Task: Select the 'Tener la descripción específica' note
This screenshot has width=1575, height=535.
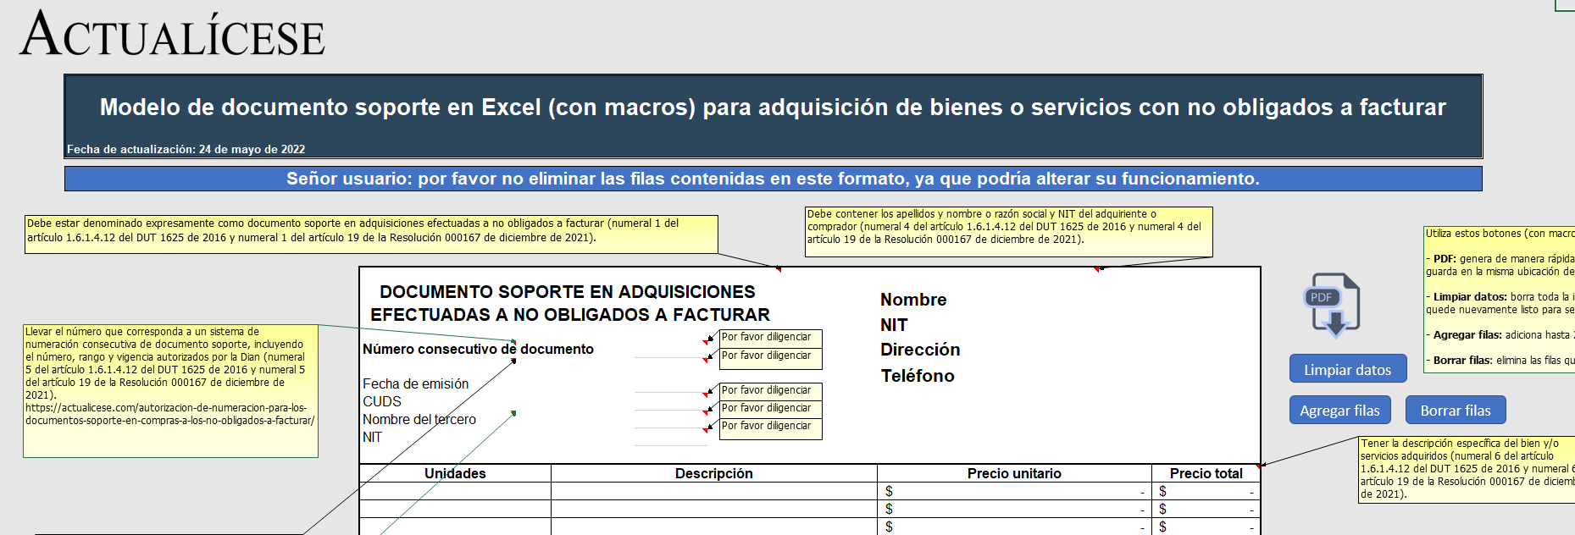Action: [1467, 469]
